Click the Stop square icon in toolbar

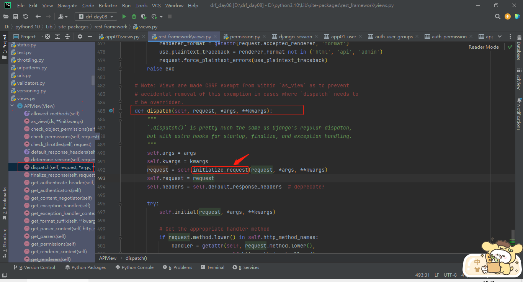[x=169, y=16]
